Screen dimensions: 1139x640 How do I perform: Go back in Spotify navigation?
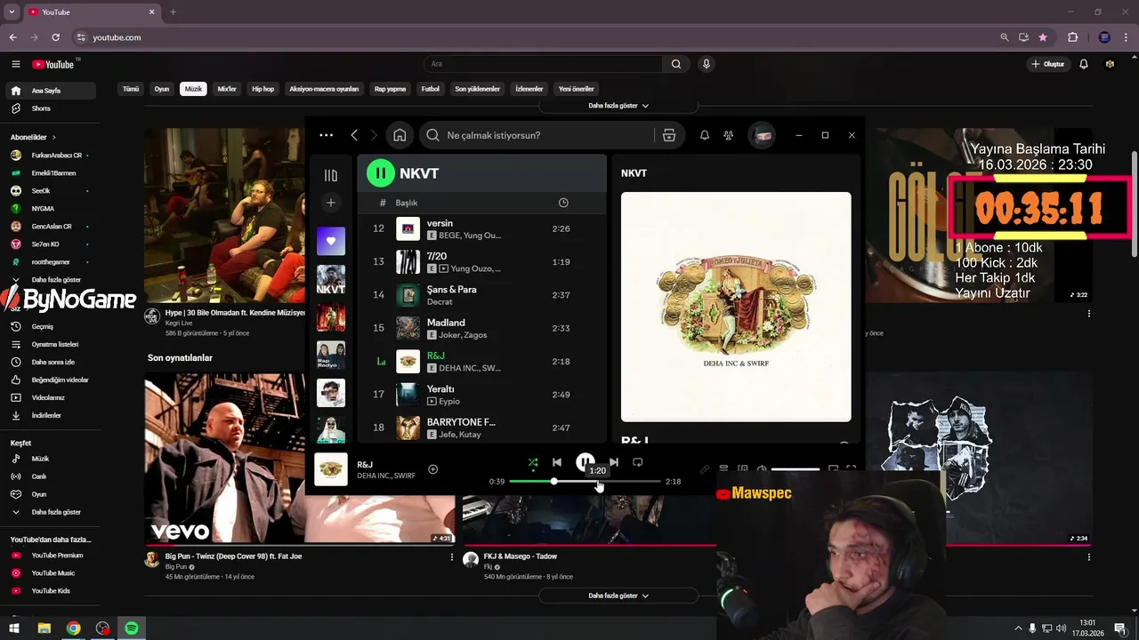[x=354, y=135]
